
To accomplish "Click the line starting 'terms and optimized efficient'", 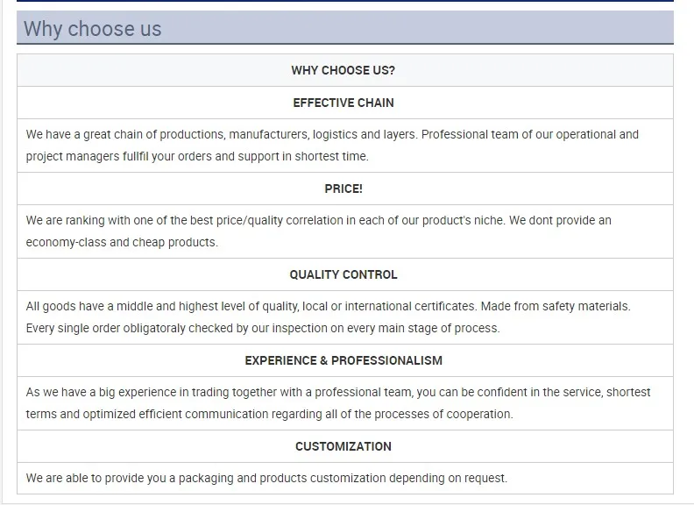I will point(270,415).
